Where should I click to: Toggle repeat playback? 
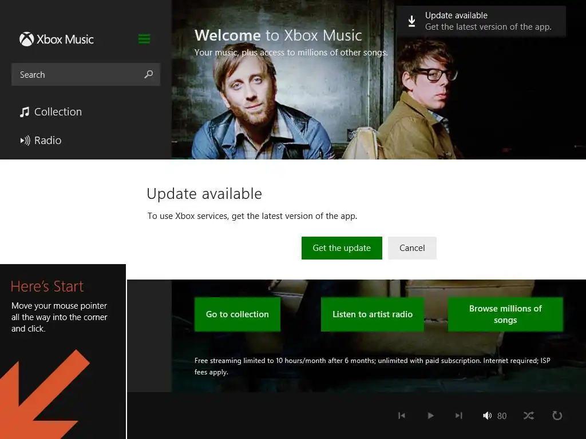pos(557,416)
